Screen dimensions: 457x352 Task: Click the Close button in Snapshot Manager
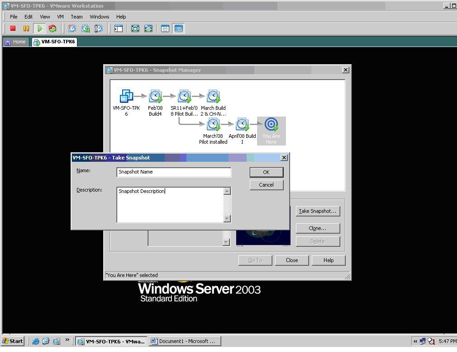pos(292,260)
